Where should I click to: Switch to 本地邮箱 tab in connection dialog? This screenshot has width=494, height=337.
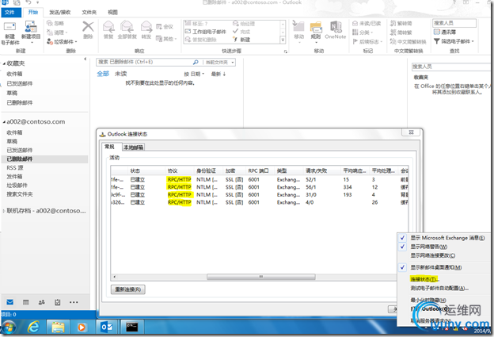tap(133, 147)
